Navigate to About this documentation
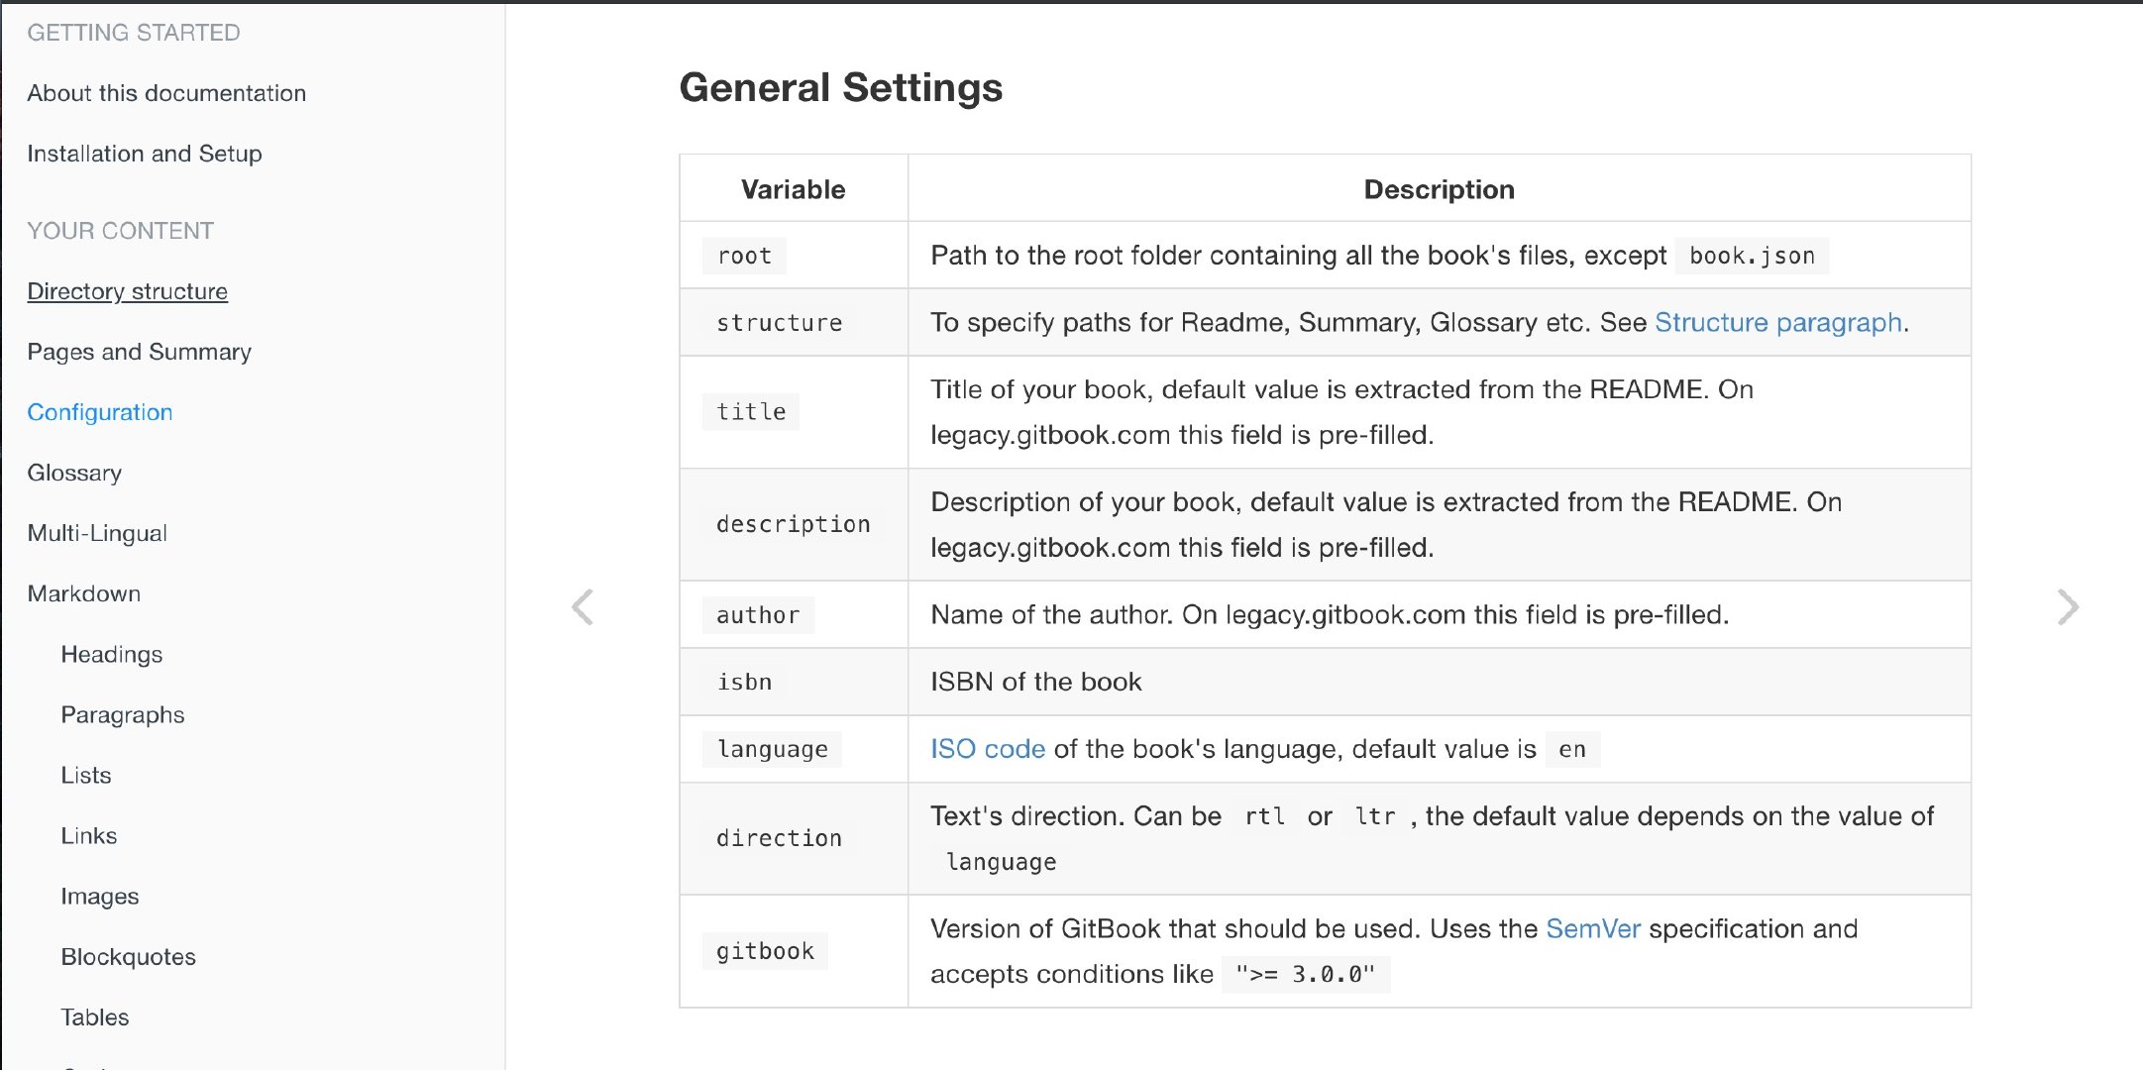This screenshot has height=1070, width=2143. (x=165, y=92)
